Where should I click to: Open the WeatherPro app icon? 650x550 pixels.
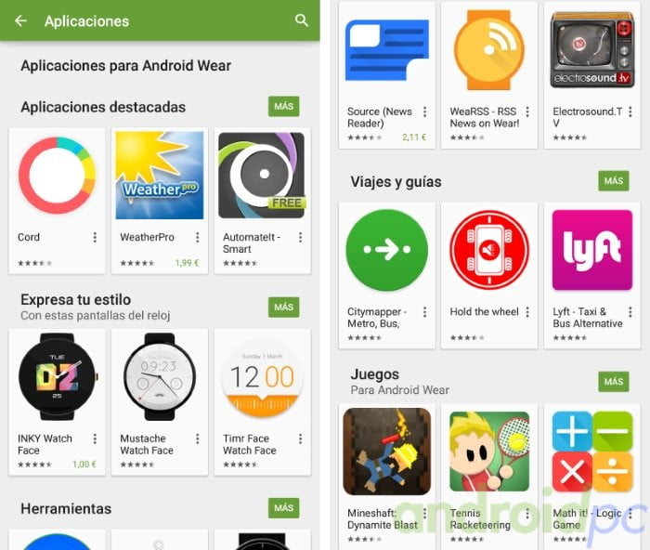click(160, 175)
